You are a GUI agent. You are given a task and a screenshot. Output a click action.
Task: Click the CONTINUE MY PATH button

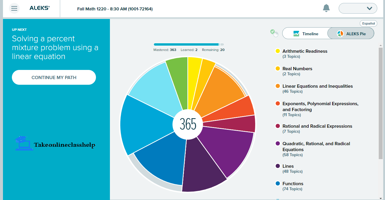click(54, 77)
